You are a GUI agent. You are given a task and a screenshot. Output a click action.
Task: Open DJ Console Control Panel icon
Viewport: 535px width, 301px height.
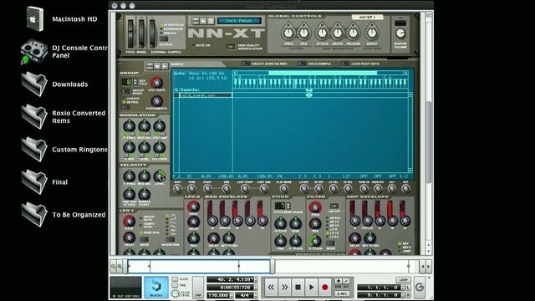pos(34,52)
